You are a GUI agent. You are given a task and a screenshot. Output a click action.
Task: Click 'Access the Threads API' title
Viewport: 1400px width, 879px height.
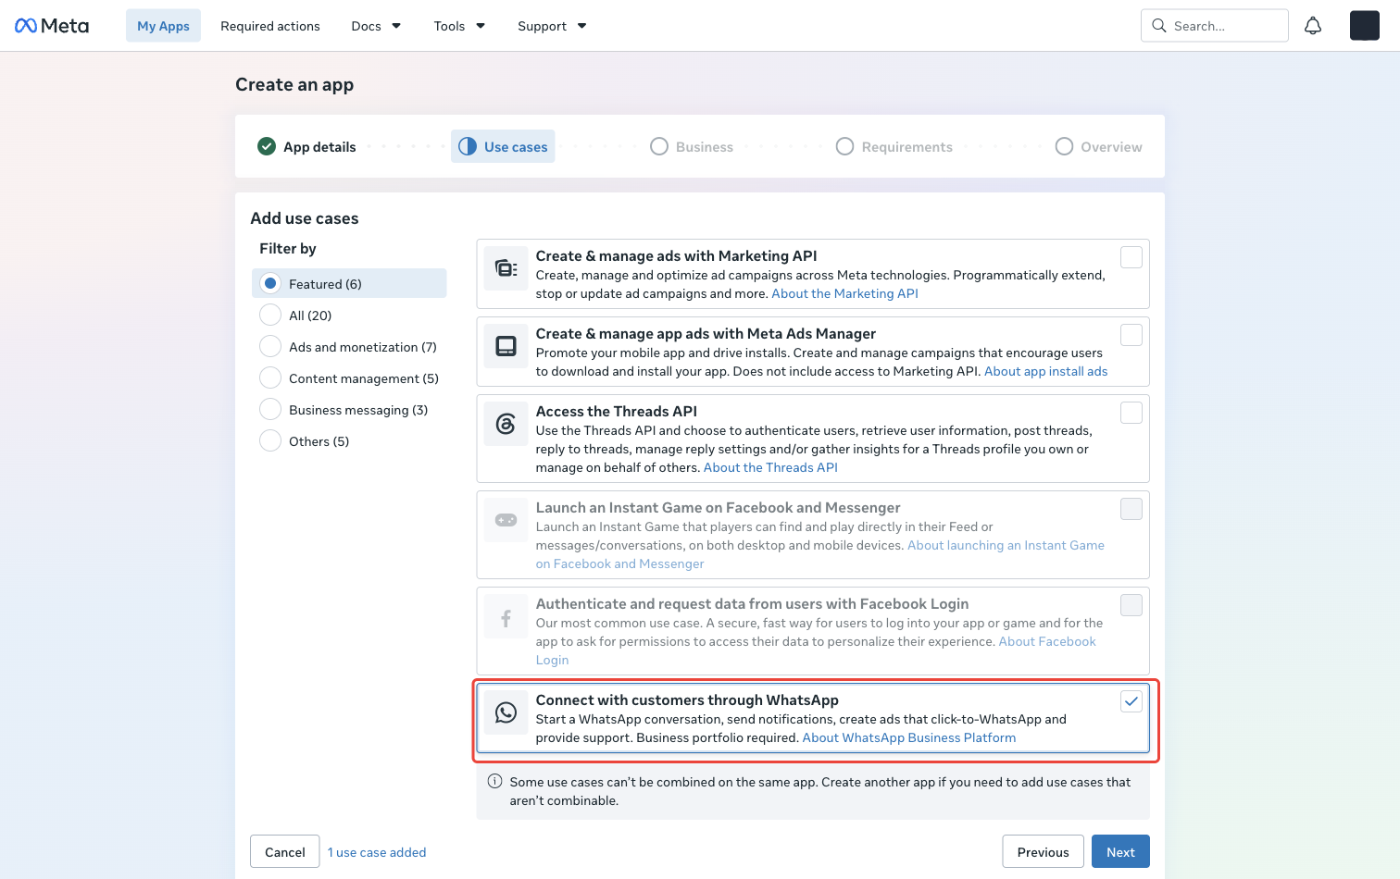[617, 412]
